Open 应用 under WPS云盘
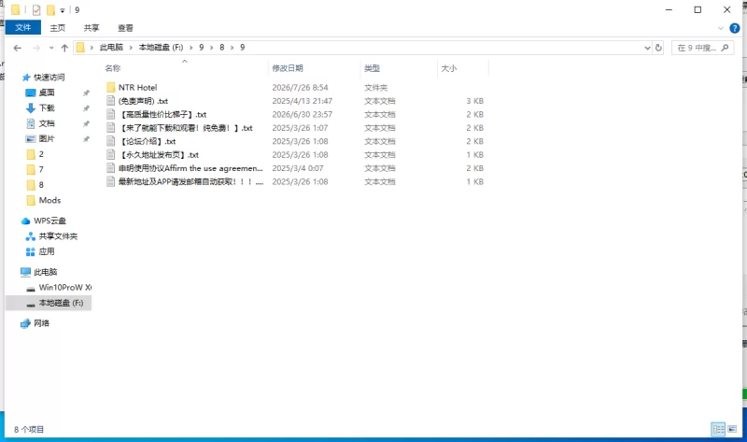The image size is (747, 442). [47, 251]
